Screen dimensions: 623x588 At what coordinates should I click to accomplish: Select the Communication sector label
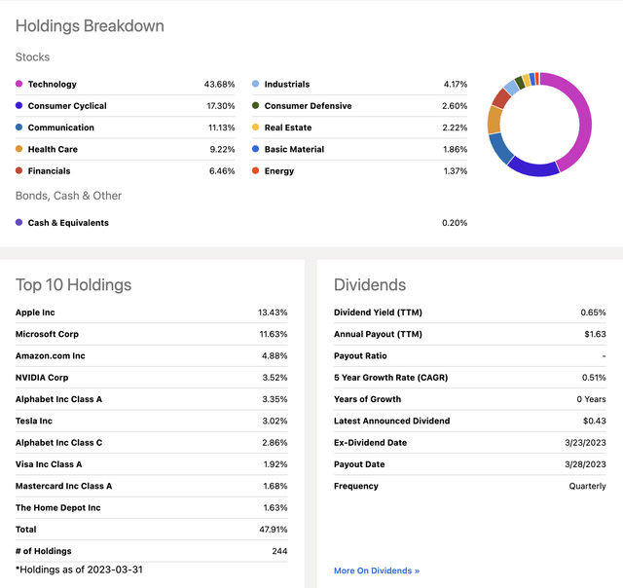click(60, 128)
